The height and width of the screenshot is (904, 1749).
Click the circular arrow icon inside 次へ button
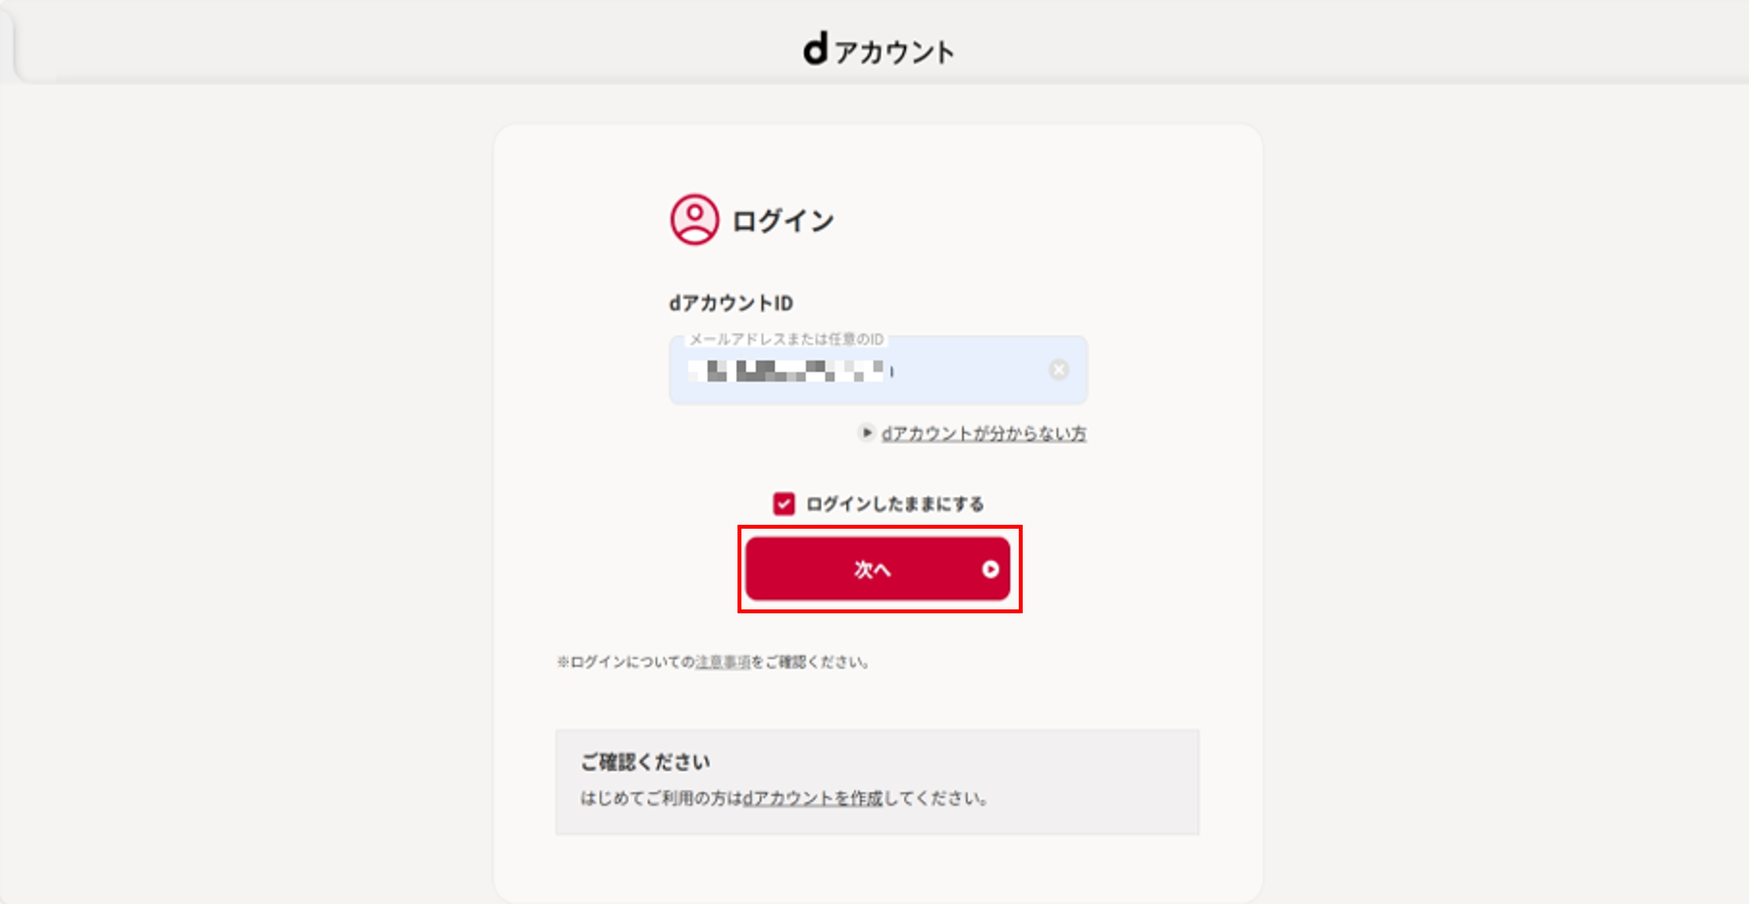pyautogui.click(x=989, y=570)
